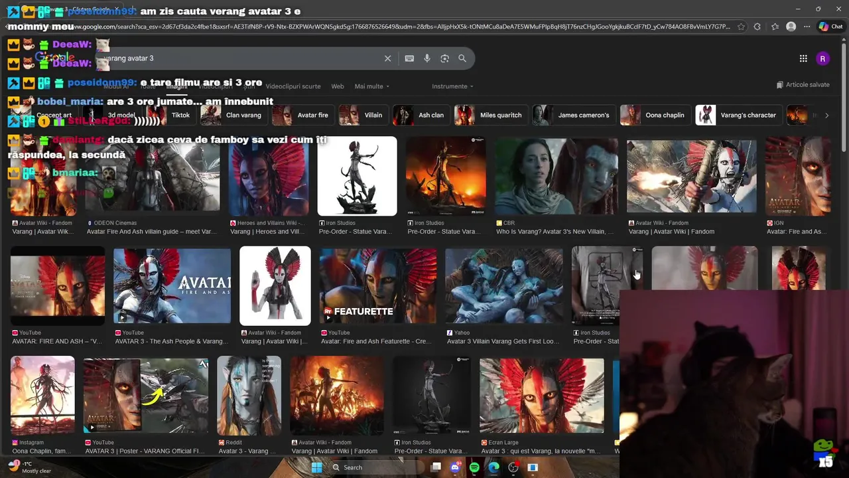Open the flame-thrower Varang image from Avatar Wiki
849x478 pixels.
[692, 176]
